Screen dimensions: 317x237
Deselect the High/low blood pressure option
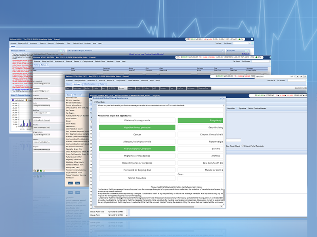(x=137, y=127)
